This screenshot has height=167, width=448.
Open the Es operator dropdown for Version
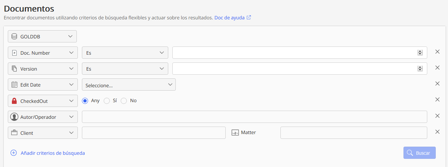(125, 69)
